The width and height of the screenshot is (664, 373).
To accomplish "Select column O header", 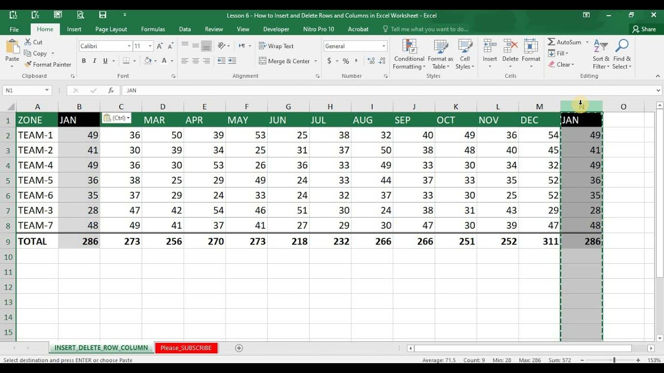I will pyautogui.click(x=623, y=107).
